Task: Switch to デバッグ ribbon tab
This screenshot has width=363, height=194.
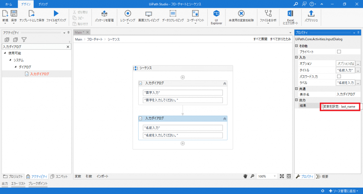Action: 43,4
